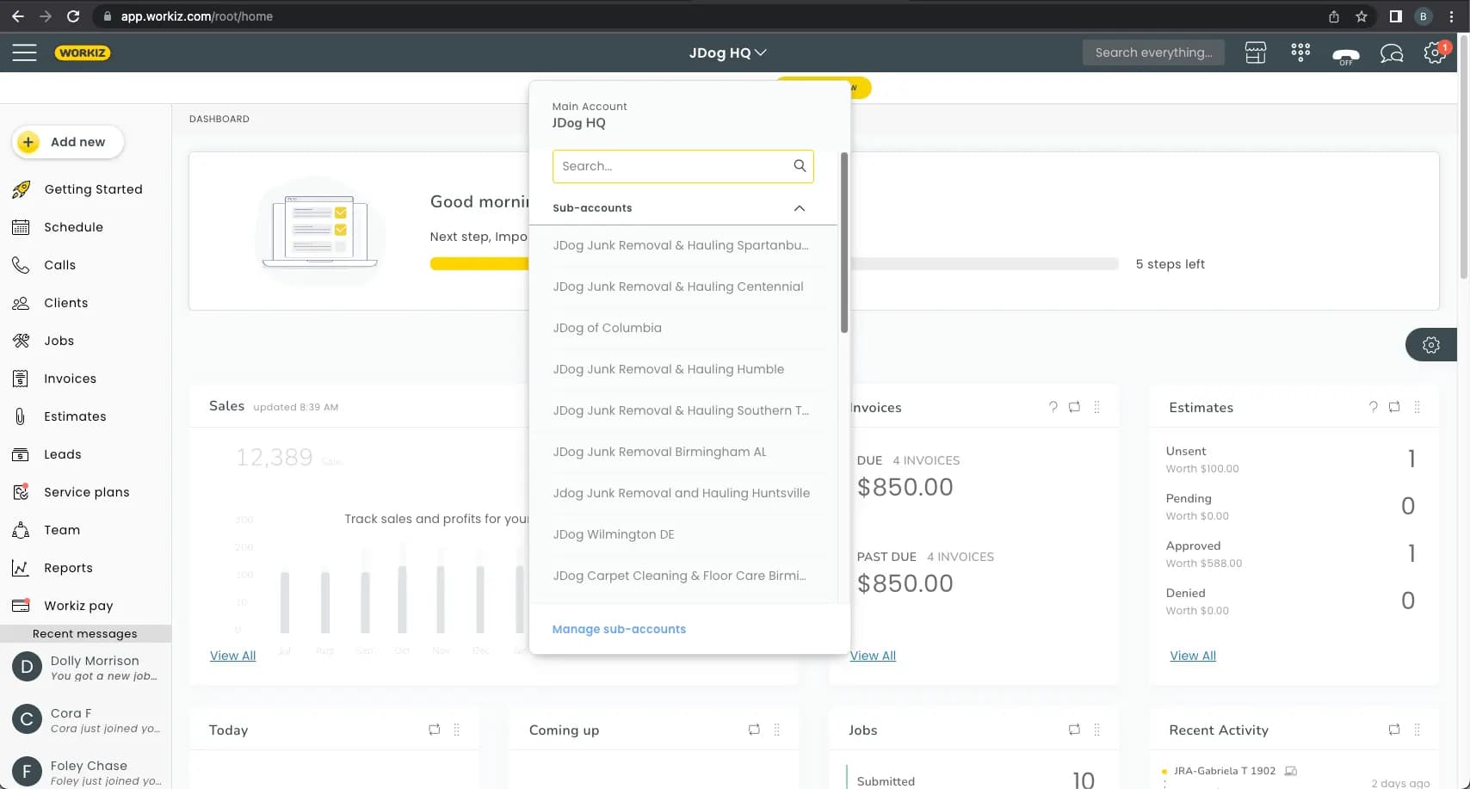Viewport: 1470px width, 789px height.
Task: Toggle the phone OFF status icon
Action: [x=1346, y=55]
